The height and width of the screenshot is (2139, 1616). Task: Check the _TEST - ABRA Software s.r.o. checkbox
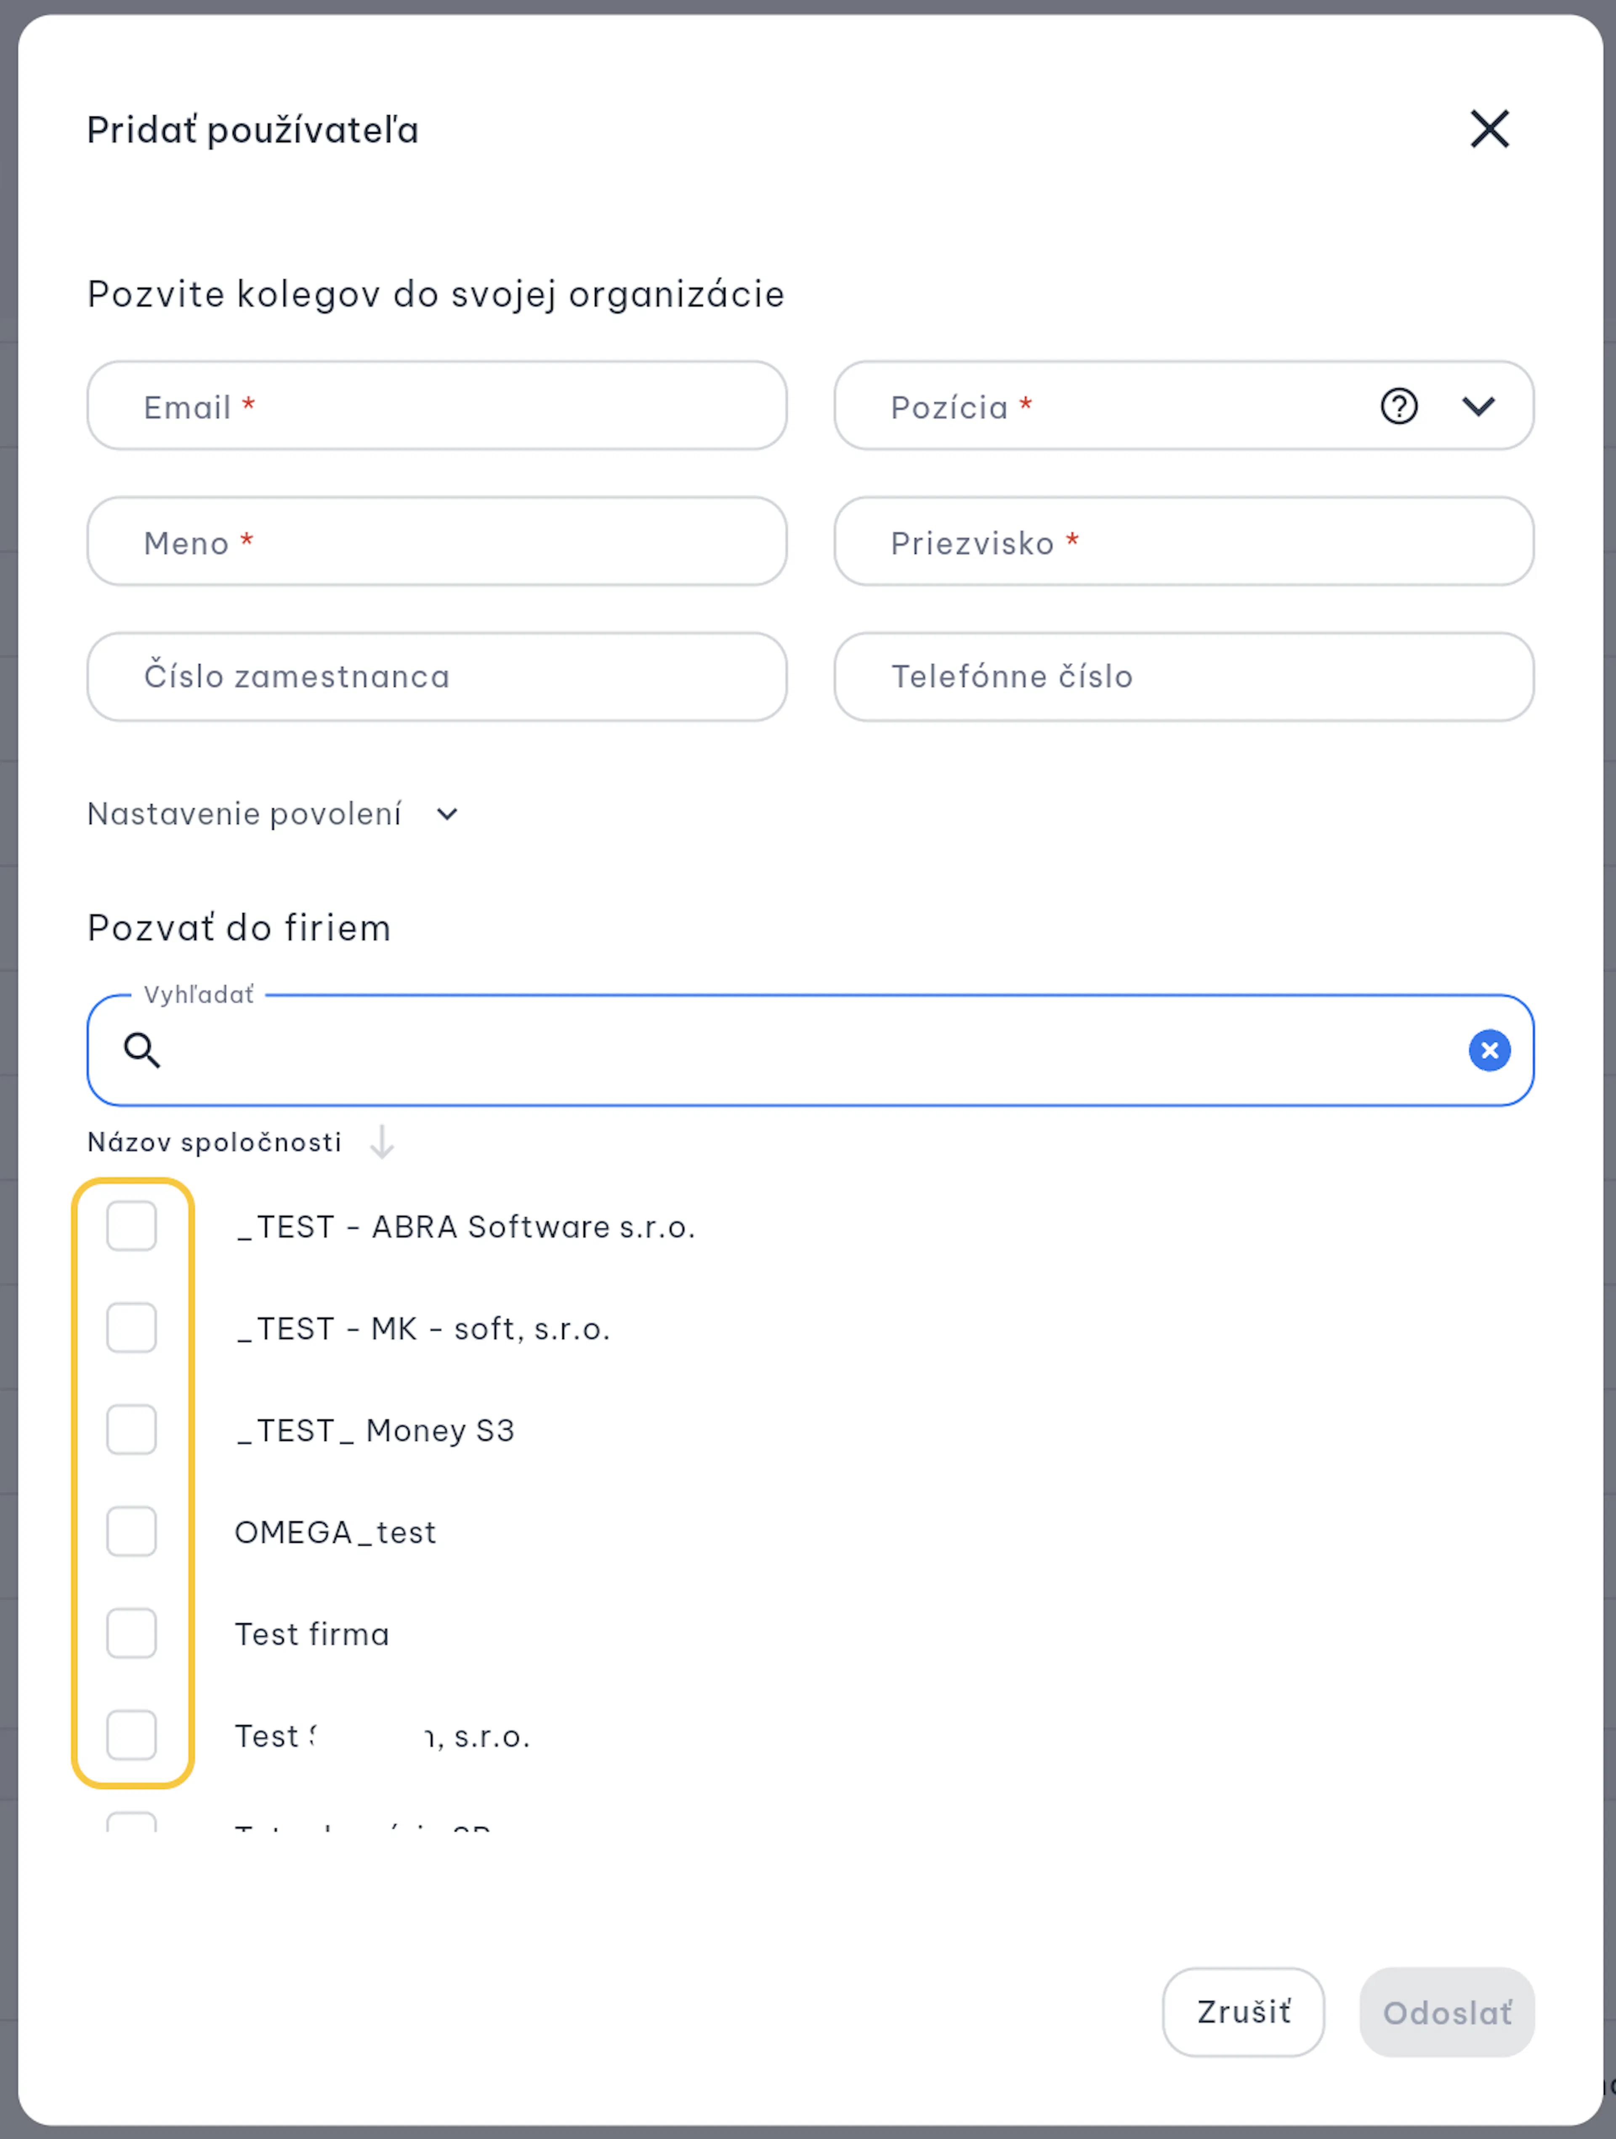tap(132, 1226)
